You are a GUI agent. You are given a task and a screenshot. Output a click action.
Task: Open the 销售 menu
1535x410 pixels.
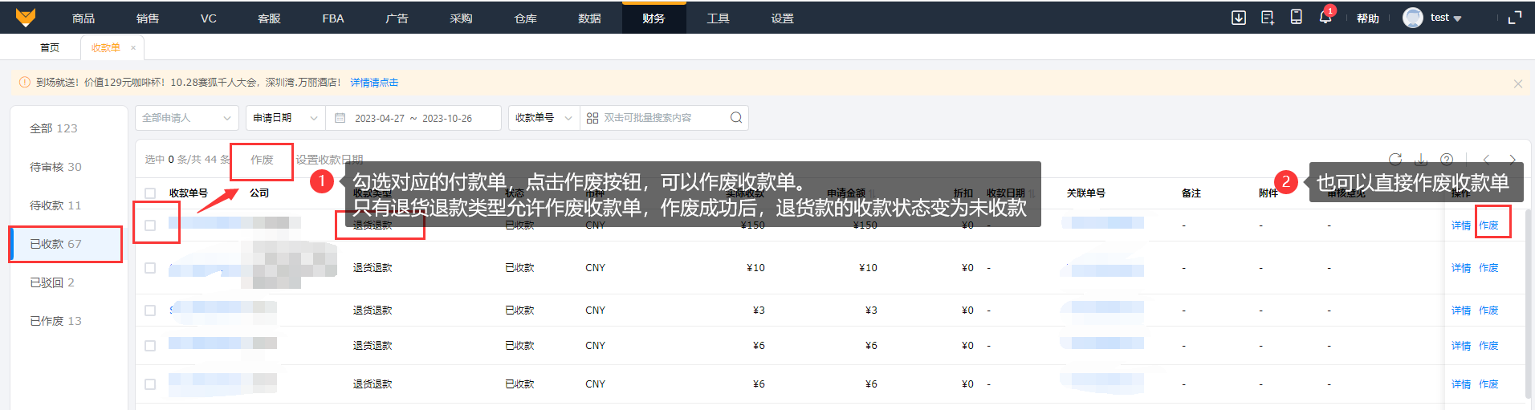(x=148, y=18)
